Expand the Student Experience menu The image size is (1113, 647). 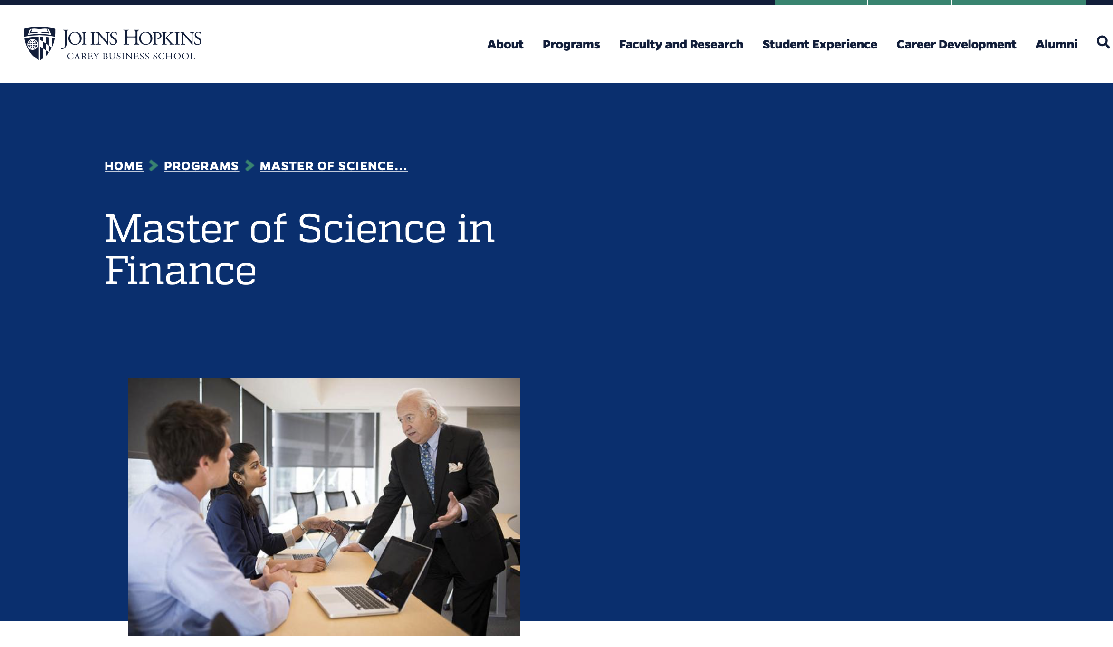click(820, 44)
